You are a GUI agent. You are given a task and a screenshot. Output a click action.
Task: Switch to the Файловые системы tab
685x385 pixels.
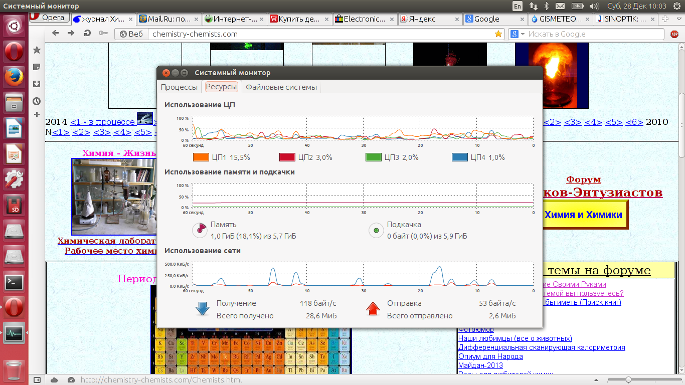click(x=281, y=87)
